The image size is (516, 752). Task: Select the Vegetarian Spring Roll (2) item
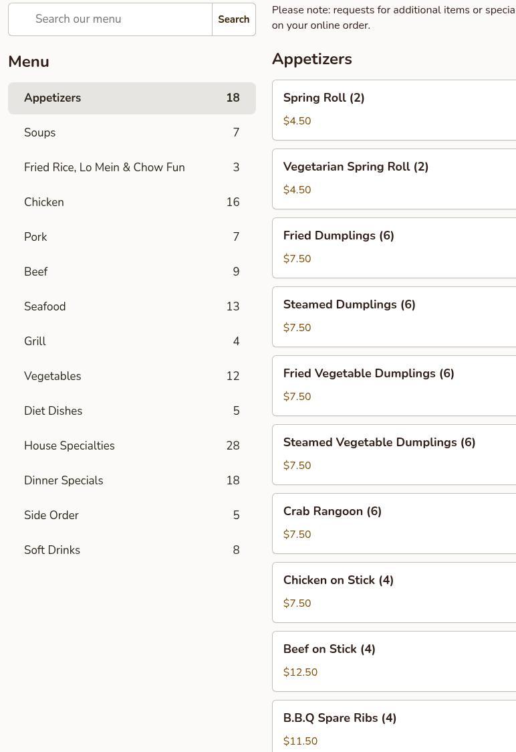(394, 179)
